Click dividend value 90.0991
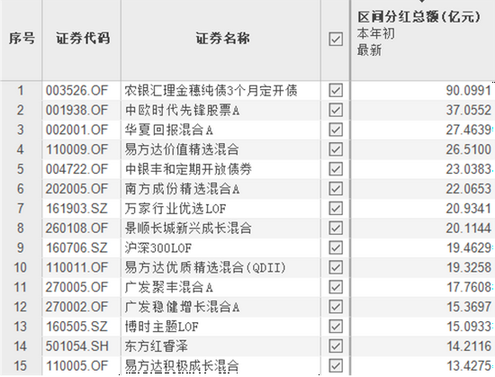This screenshot has width=495, height=377. [x=469, y=91]
